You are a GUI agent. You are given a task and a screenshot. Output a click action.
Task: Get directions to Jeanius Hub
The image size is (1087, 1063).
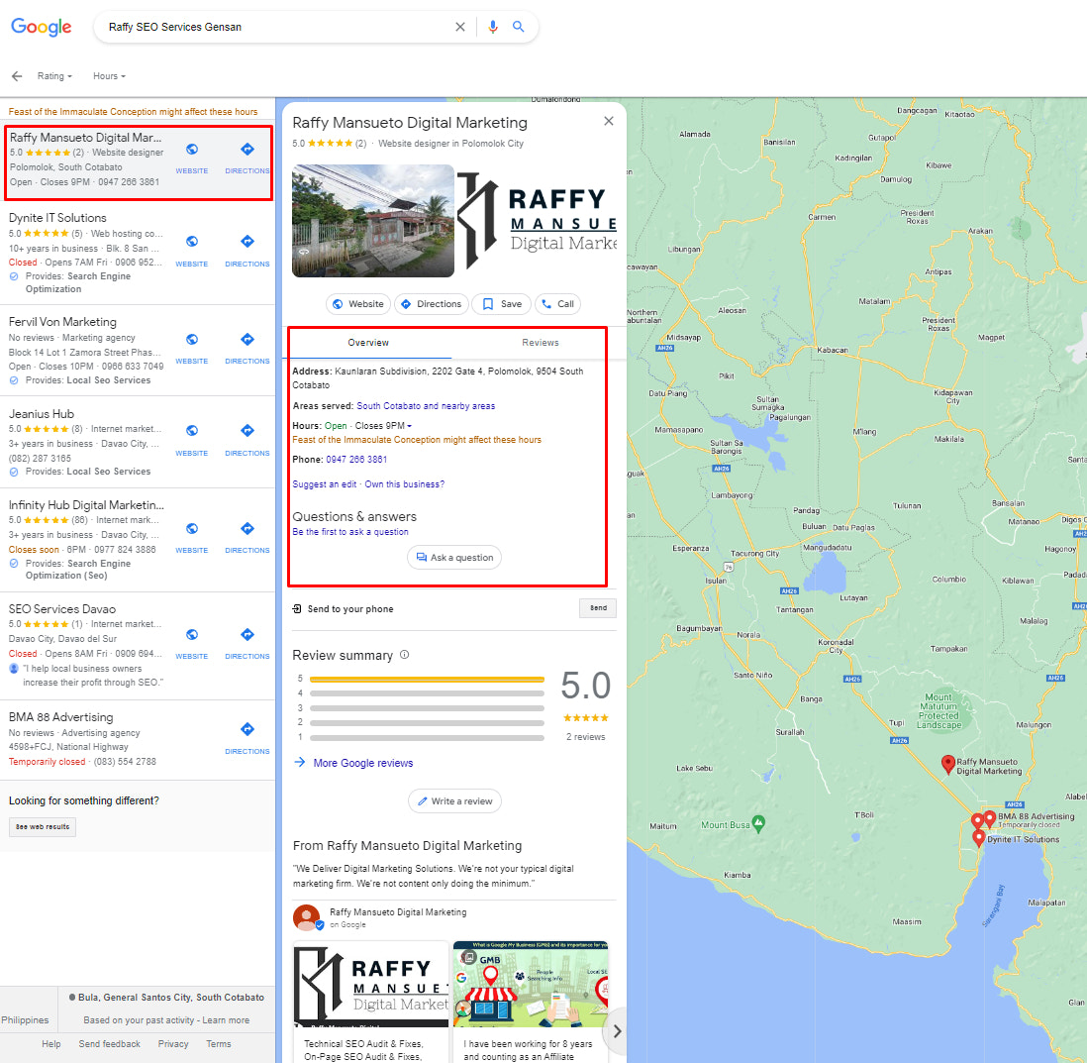[x=247, y=431]
